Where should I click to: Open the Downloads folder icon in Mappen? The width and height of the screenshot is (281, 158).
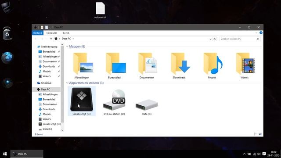click(x=180, y=64)
